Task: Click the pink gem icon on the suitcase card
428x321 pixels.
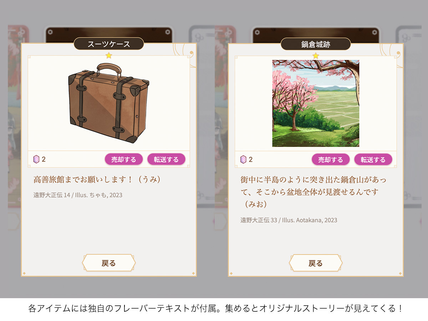Action: [x=36, y=159]
